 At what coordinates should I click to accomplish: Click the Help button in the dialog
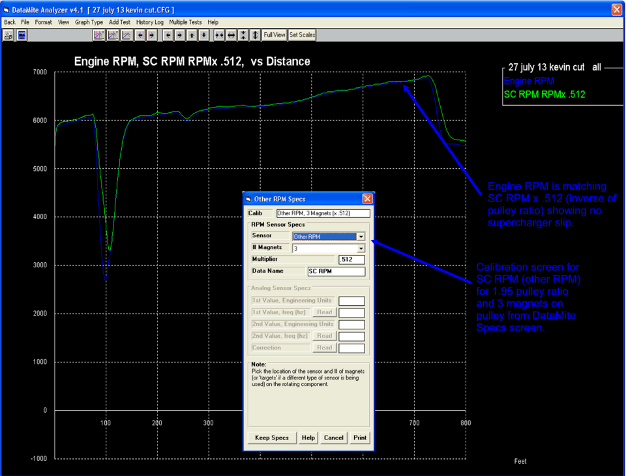tap(308, 438)
